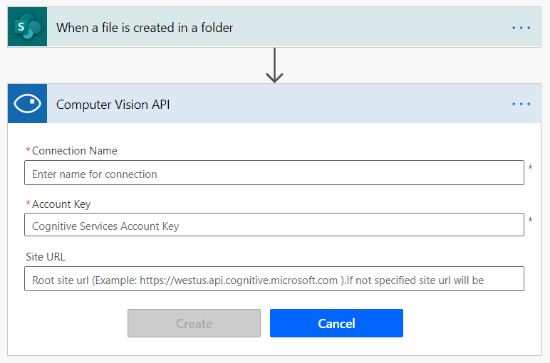This screenshot has height=363, width=550.
Task: Click the Computer Vision eye icon
Action: click(x=27, y=104)
